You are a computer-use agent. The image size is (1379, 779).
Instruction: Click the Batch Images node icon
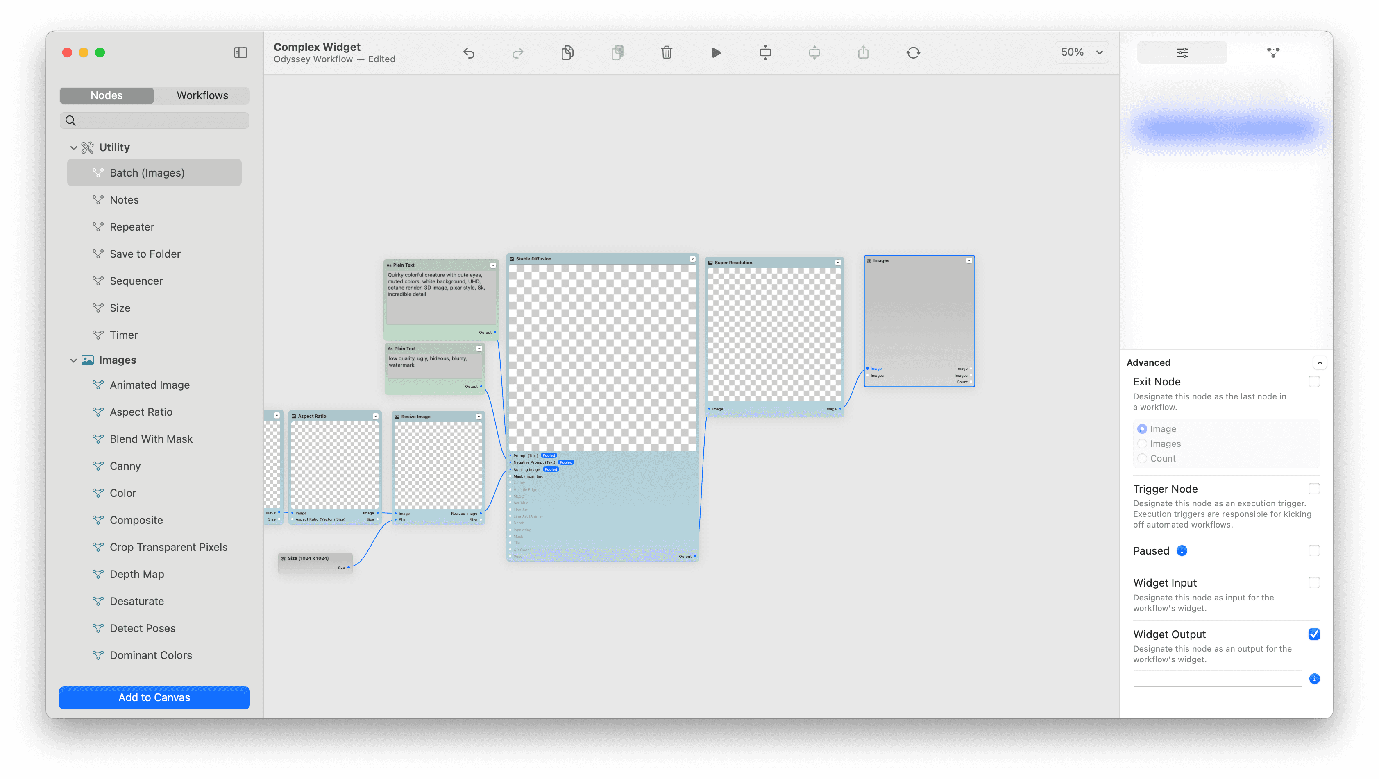pyautogui.click(x=97, y=172)
